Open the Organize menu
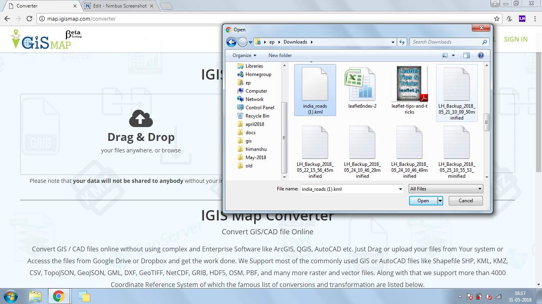The width and height of the screenshot is (542, 304). pos(244,55)
